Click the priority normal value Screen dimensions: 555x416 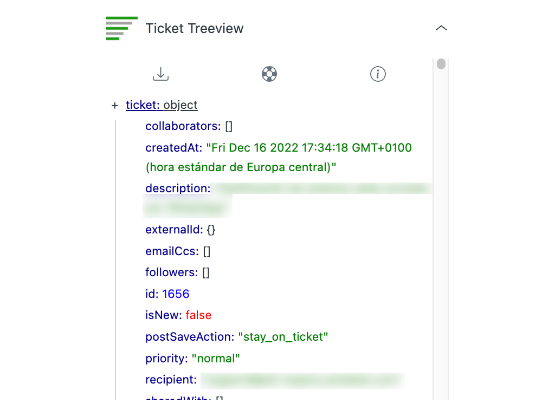216,358
